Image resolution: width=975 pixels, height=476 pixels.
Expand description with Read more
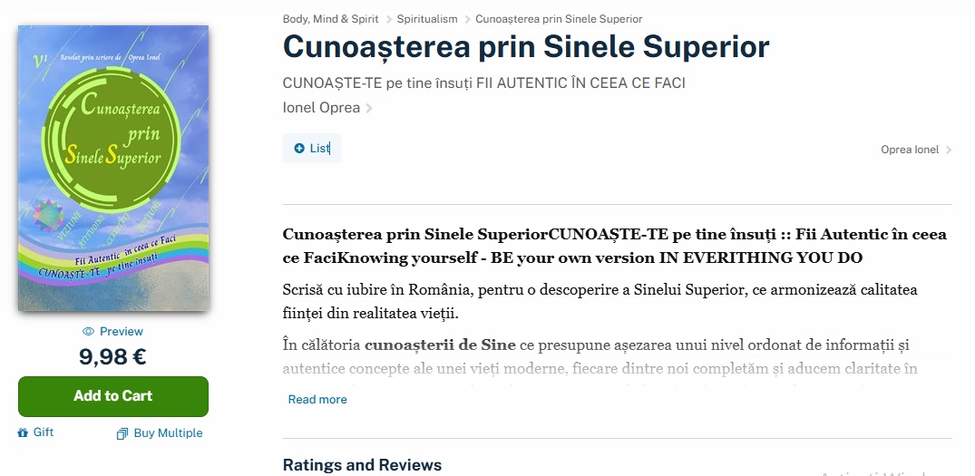point(317,400)
